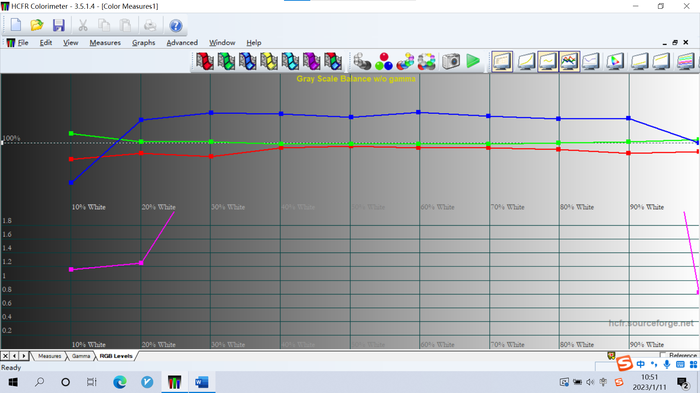Click the RGB primaries measure icon
This screenshot has width=700, height=393.
(x=384, y=61)
